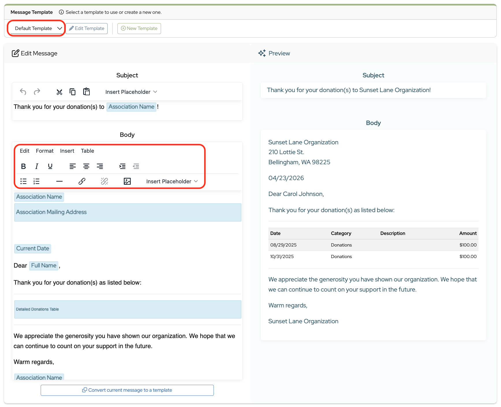This screenshot has width=501, height=407.
Task: Expand Subject's Insert Placeholder dropdown
Action: click(131, 92)
